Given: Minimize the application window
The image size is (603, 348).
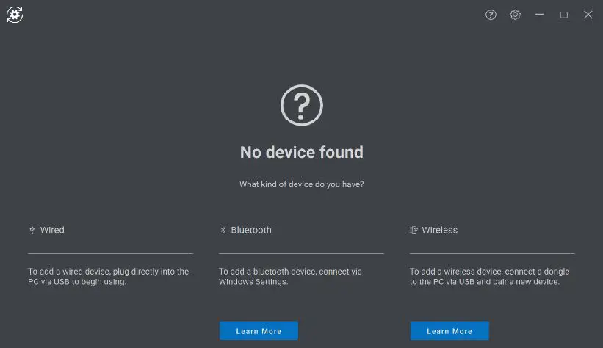Looking at the screenshot, I should (540, 15).
